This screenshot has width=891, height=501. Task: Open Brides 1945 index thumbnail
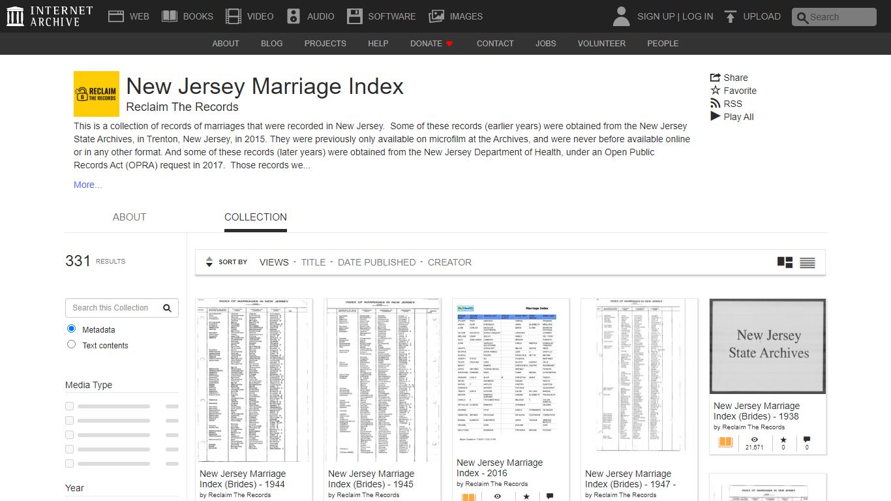(x=383, y=380)
